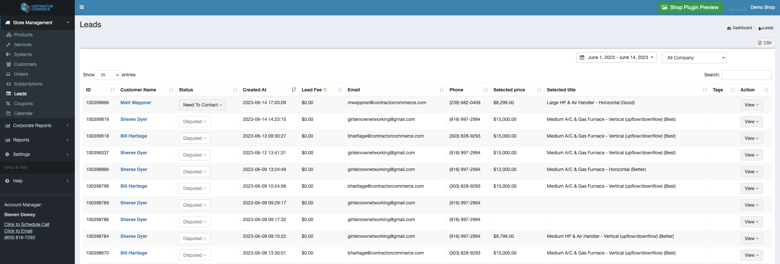Sort by Tags column arrows
This screenshot has height=264, width=780.
tap(733, 90)
